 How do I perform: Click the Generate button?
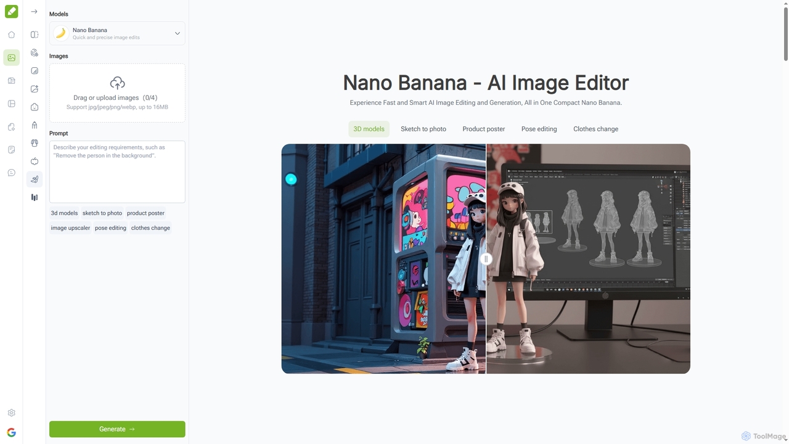pos(117,429)
